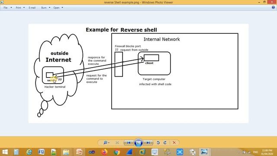Open the green-square app in the taskbar

point(142,152)
